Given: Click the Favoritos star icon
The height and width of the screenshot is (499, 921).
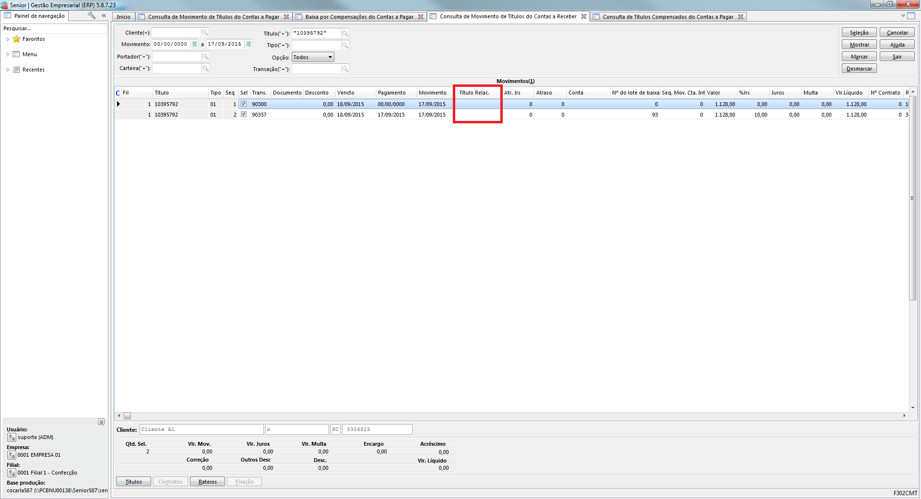Looking at the screenshot, I should (16, 39).
